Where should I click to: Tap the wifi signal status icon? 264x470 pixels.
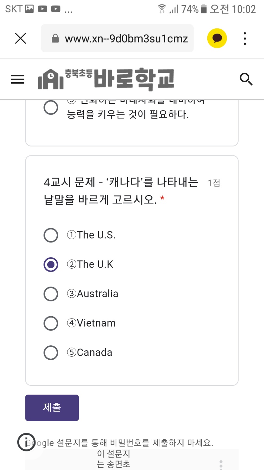161,9
